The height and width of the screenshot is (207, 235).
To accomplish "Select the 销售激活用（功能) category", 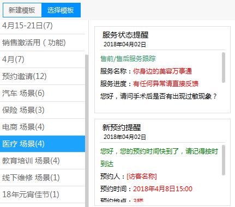I will click(43, 42).
